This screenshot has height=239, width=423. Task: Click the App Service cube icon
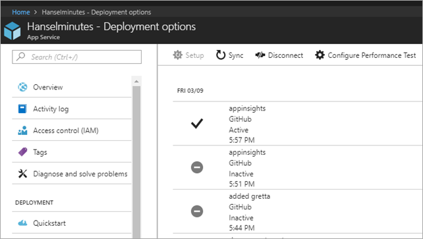click(x=12, y=31)
